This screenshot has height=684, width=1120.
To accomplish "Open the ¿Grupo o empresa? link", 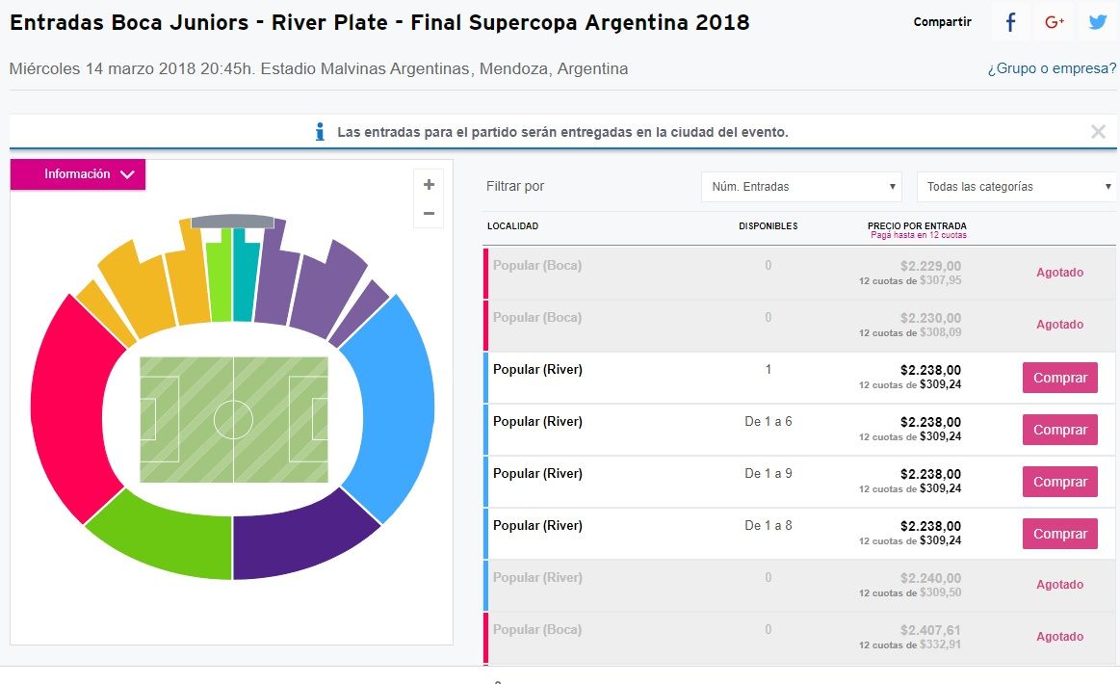I will click(1051, 69).
